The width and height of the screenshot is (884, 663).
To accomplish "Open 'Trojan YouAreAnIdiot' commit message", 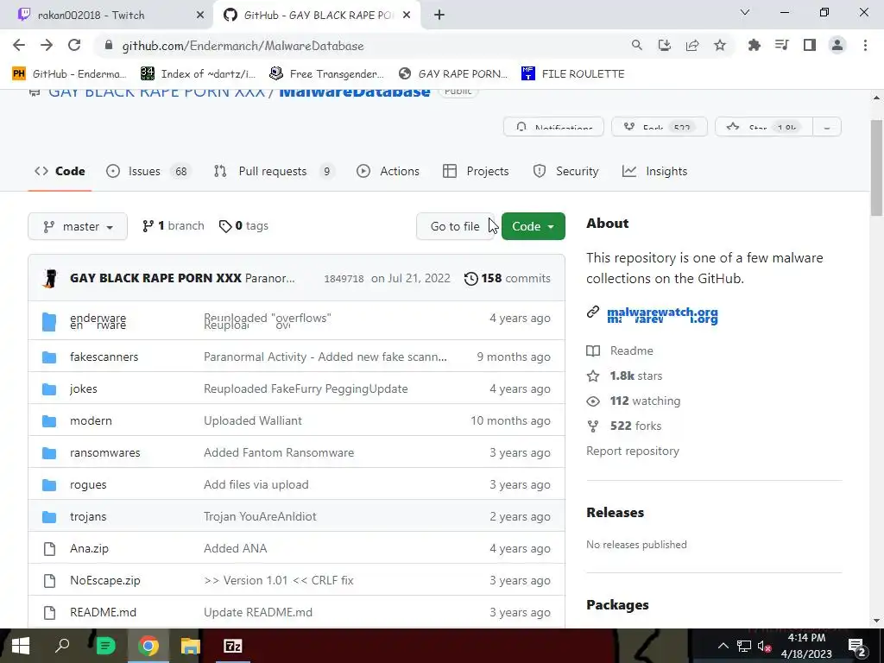I will point(260,517).
